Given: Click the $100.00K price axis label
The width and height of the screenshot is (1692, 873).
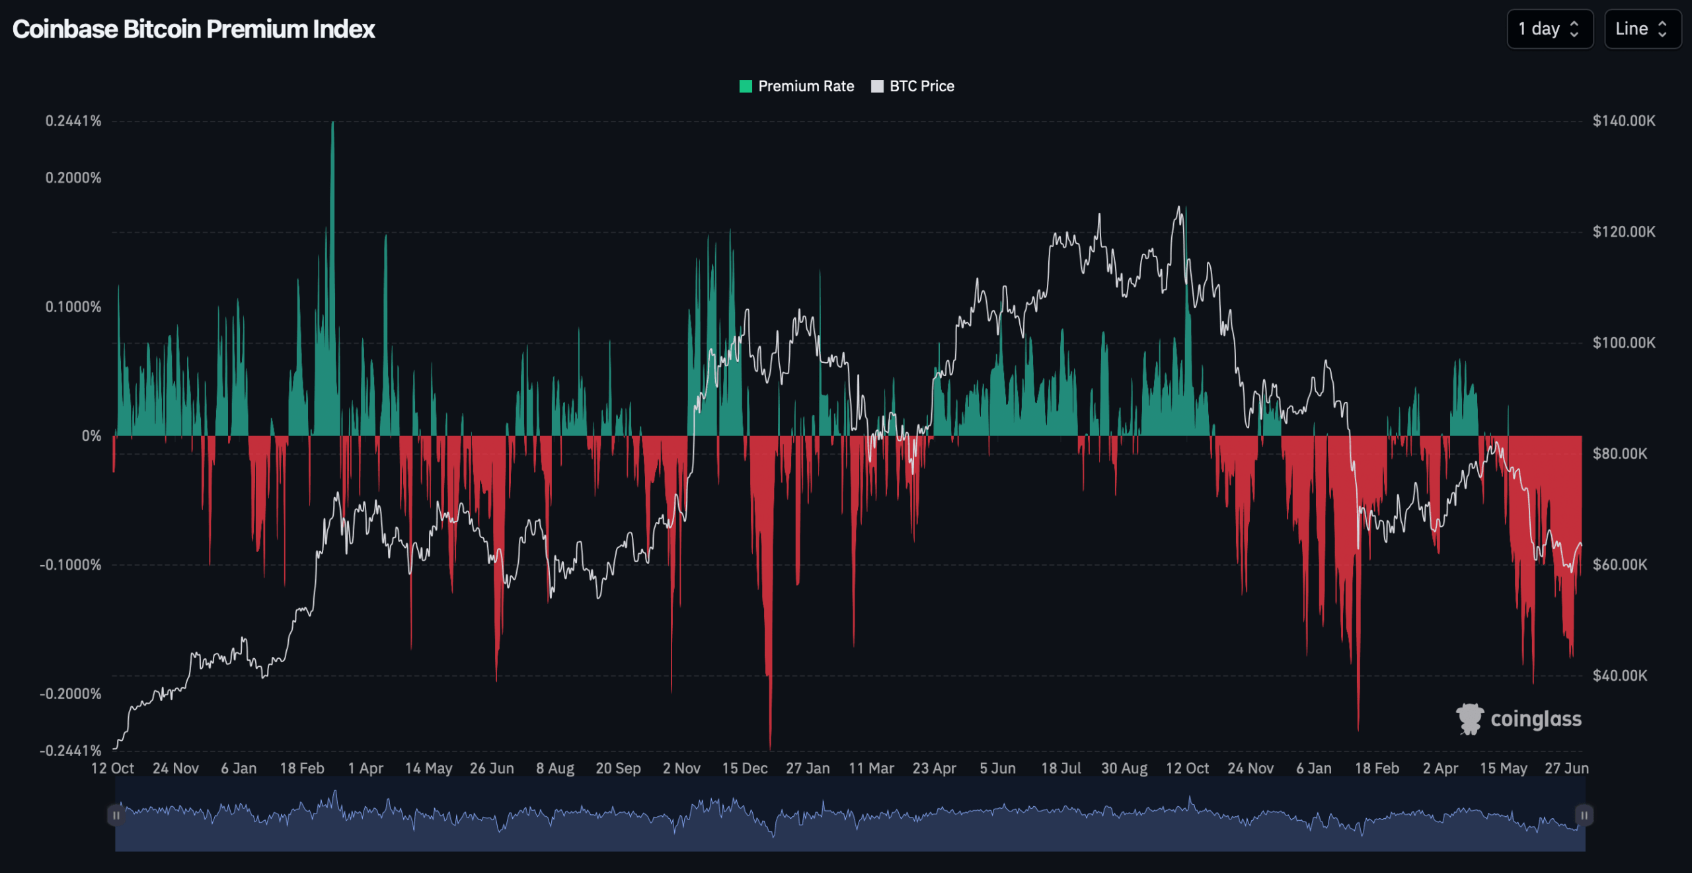Looking at the screenshot, I should (1624, 343).
